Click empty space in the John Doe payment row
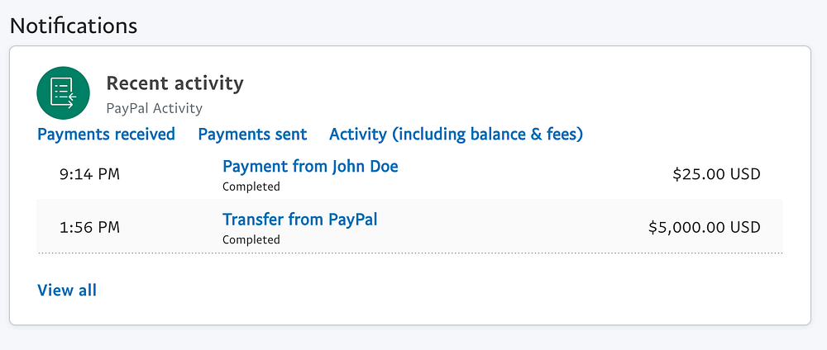This screenshot has width=827, height=350. point(529,174)
